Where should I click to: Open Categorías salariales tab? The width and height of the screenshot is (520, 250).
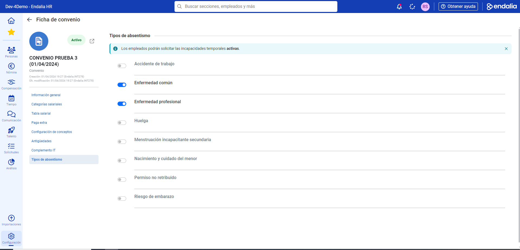[64, 104]
